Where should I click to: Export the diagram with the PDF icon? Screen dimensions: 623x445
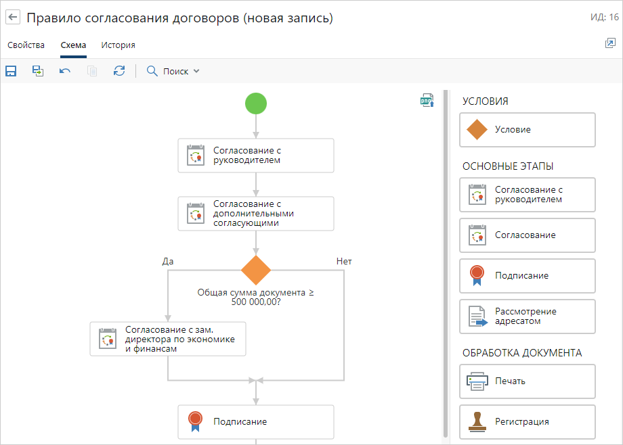click(427, 101)
